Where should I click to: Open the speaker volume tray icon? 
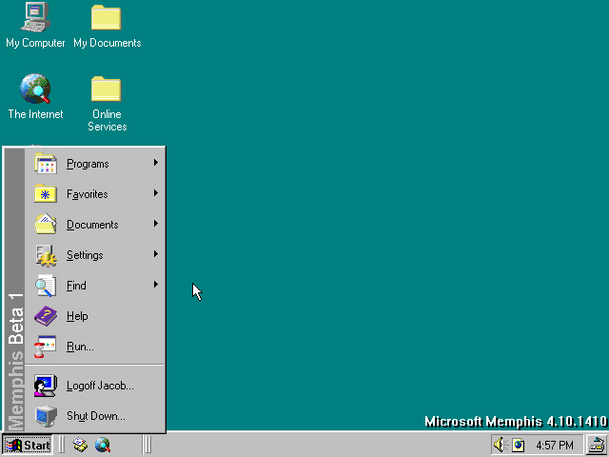coord(501,445)
